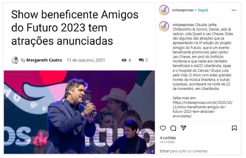Viewport: 246px width, 158px height.
Task: Click the notaseprosas name in the caption
Action: [x=183, y=25]
